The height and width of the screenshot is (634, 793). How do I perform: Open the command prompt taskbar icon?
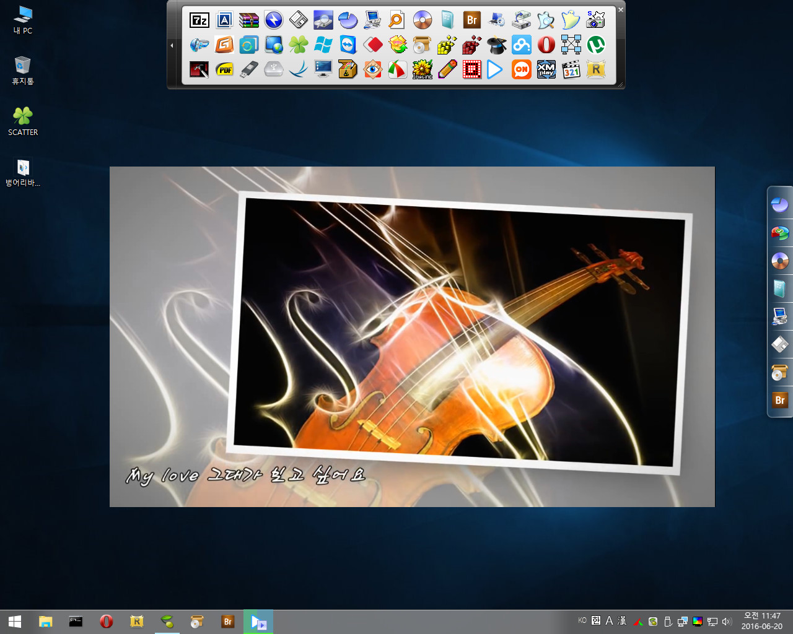tap(76, 622)
